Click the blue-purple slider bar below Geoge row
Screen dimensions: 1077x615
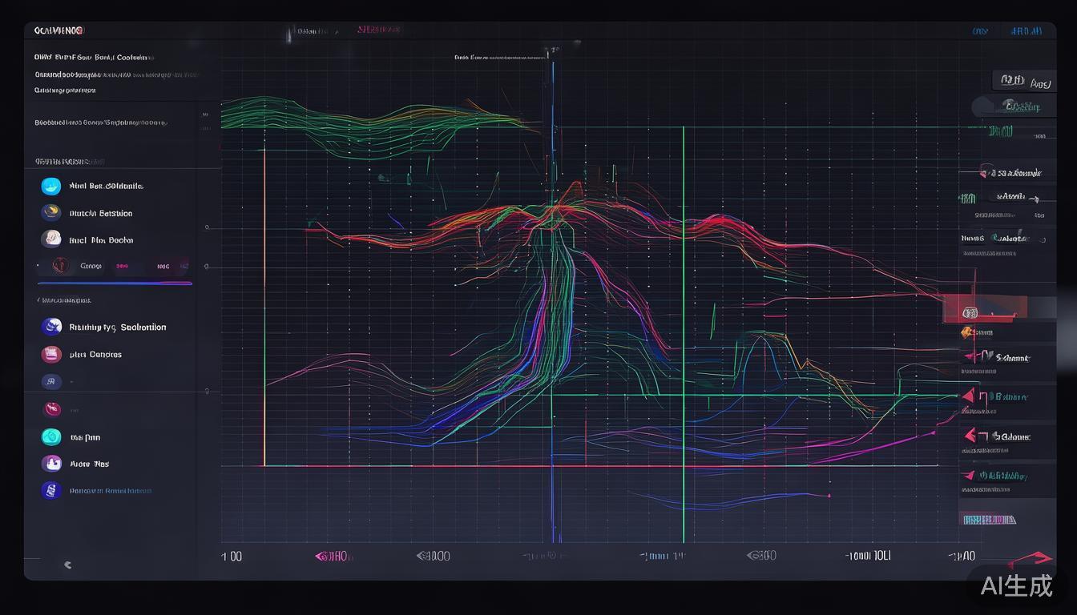pos(115,283)
